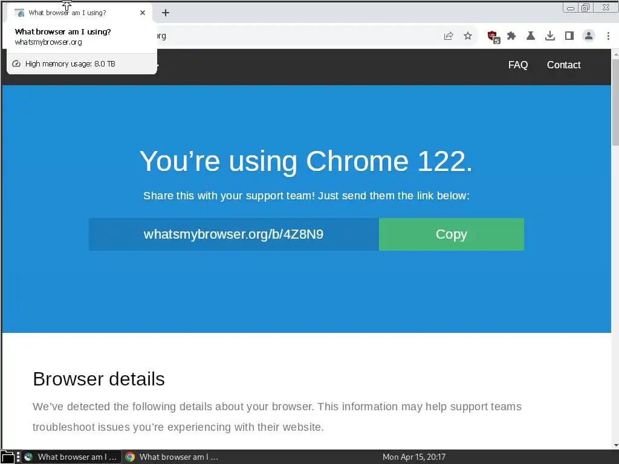The image size is (619, 464).
Task: Open the FAQ page link
Action: (518, 65)
